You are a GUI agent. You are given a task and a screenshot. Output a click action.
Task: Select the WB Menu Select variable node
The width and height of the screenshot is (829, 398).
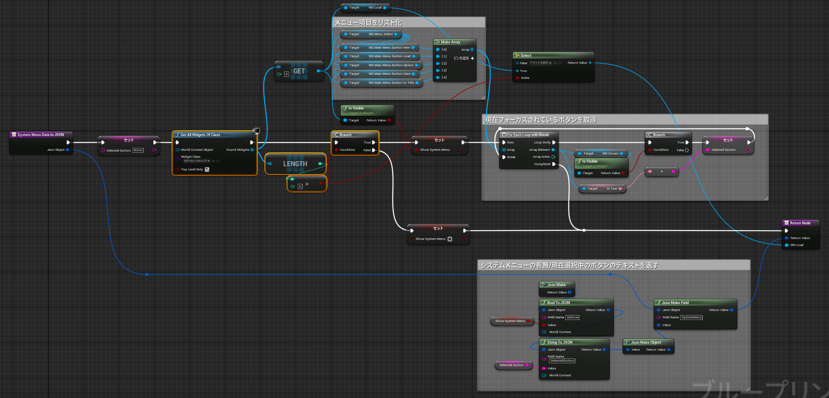pyautogui.click(x=370, y=34)
